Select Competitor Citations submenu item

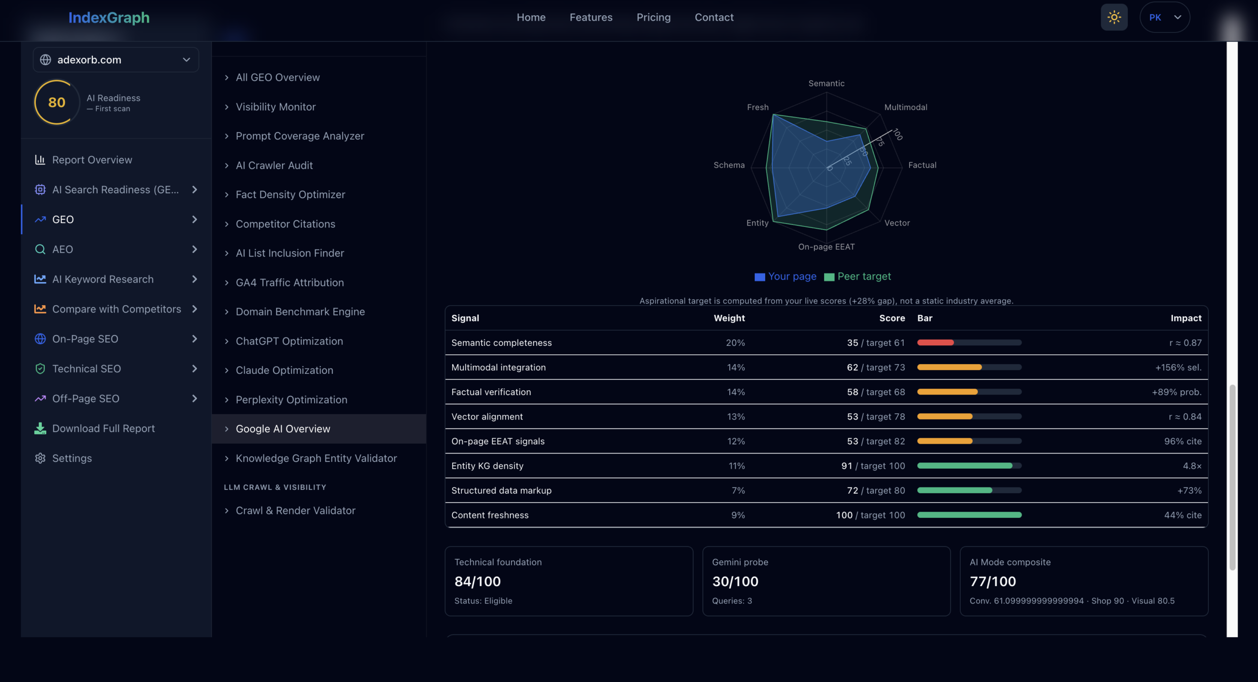tap(319, 224)
